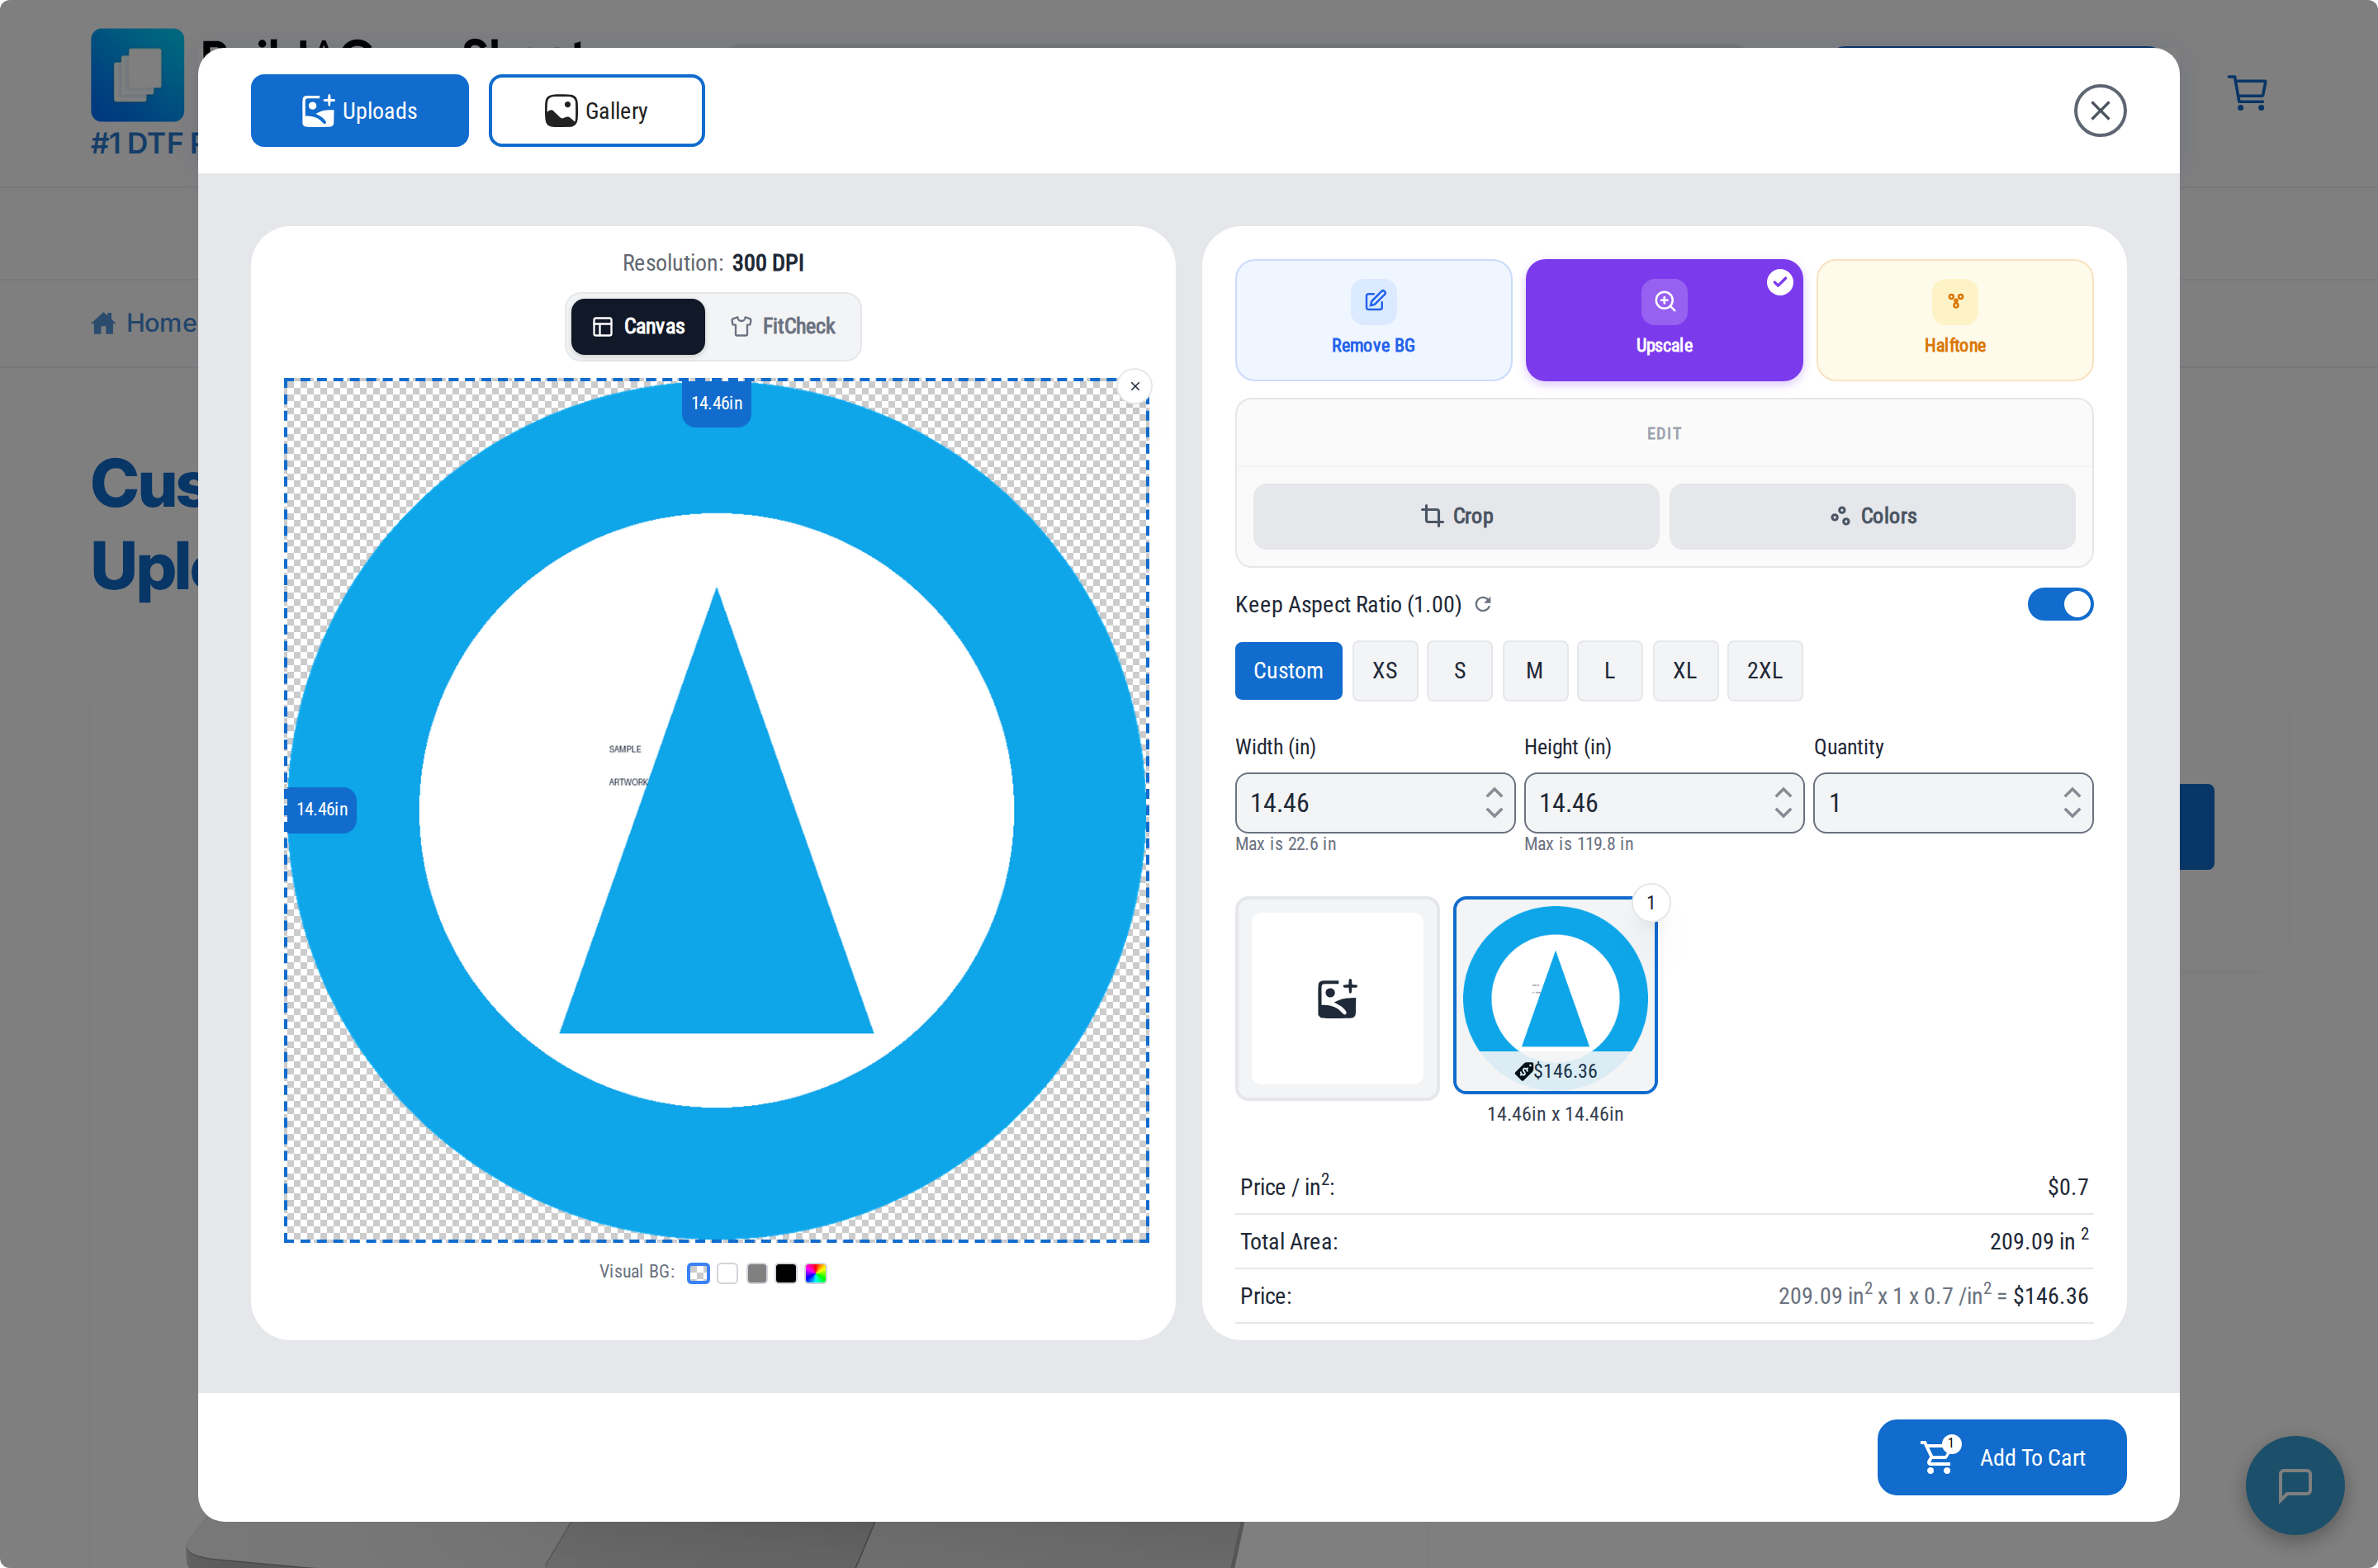2378x1568 pixels.
Task: Increase height with up arrow
Action: tap(1783, 792)
